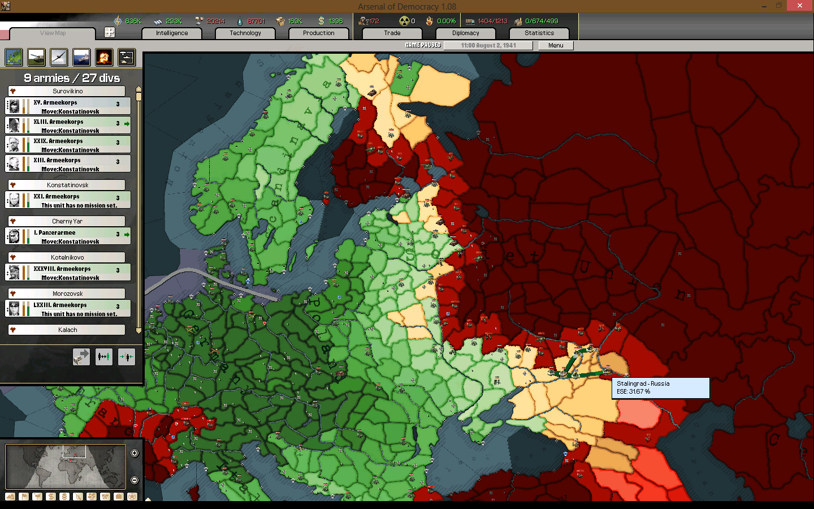This screenshot has width=814, height=509.
Task: Select the briefcase map mode icon
Action: pyautogui.click(x=119, y=497)
